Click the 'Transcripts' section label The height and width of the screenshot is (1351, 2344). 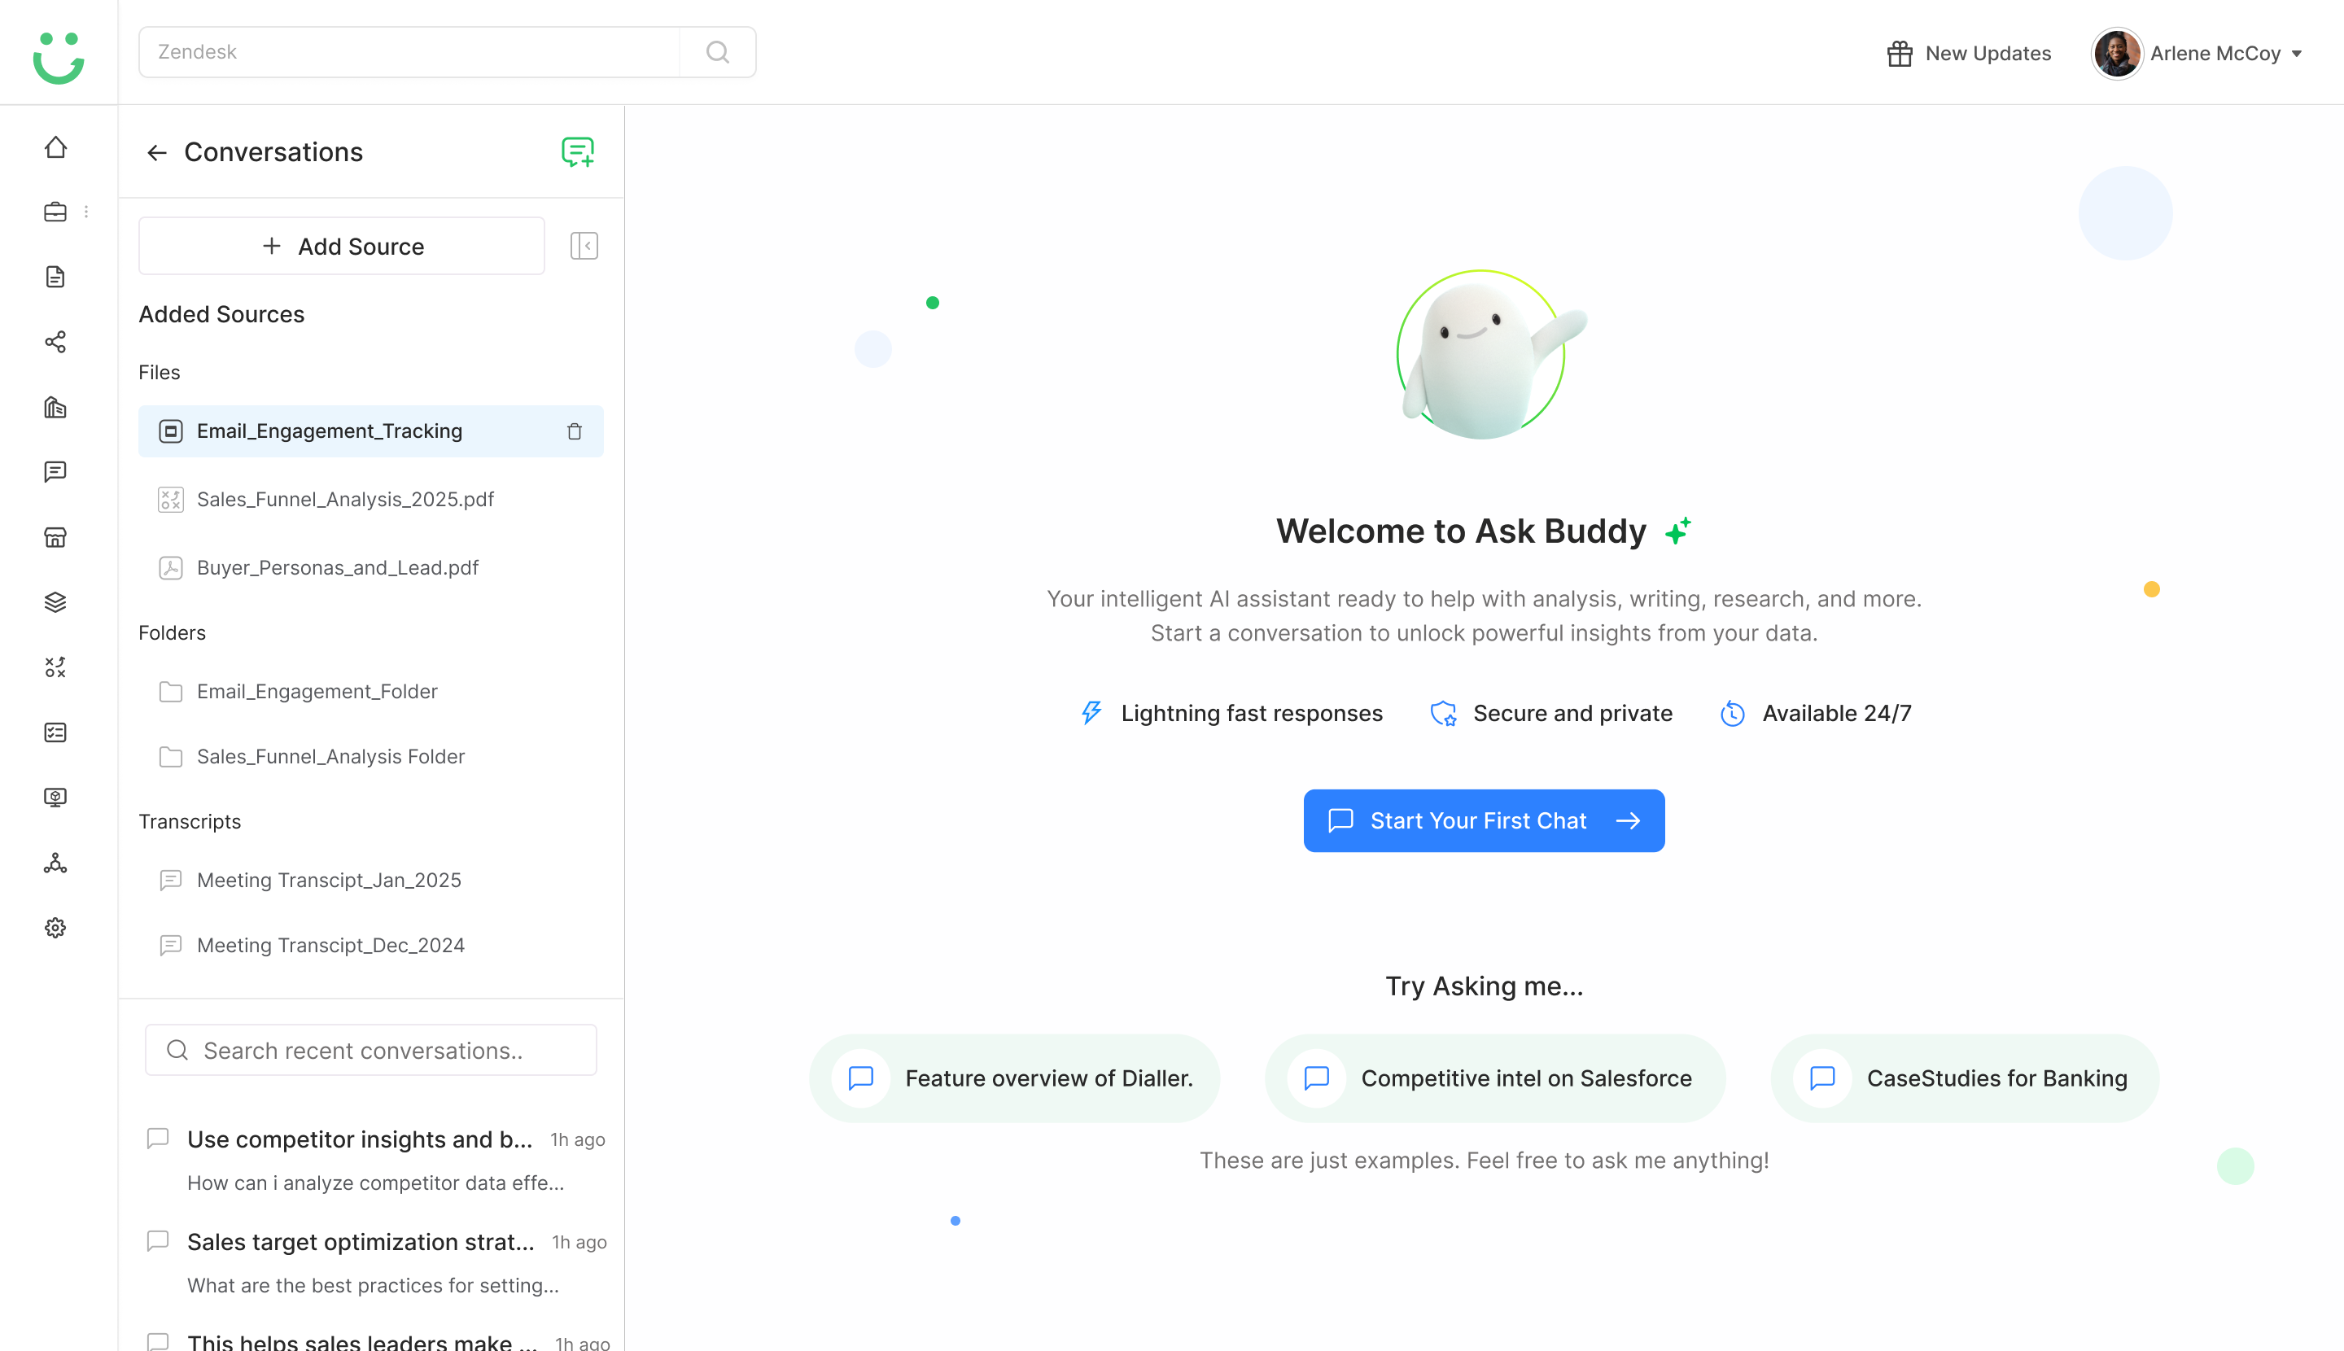coord(190,822)
